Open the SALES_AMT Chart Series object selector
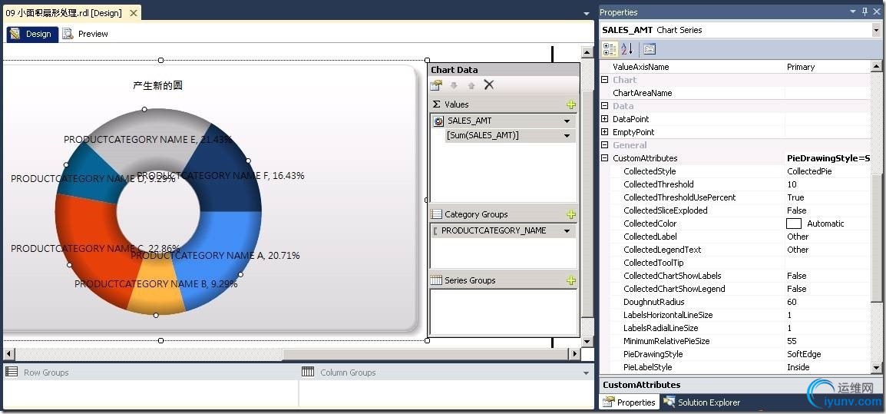The width and height of the screenshot is (886, 414). point(876,30)
